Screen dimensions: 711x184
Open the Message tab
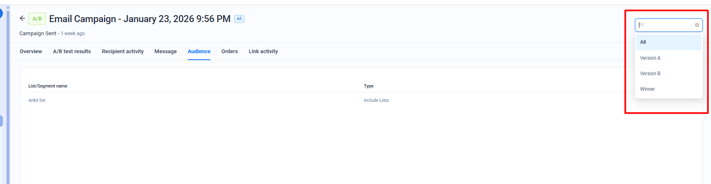coord(165,52)
